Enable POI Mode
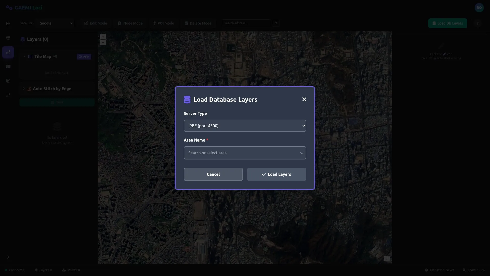Image resolution: width=490 pixels, height=276 pixels. [164, 23]
